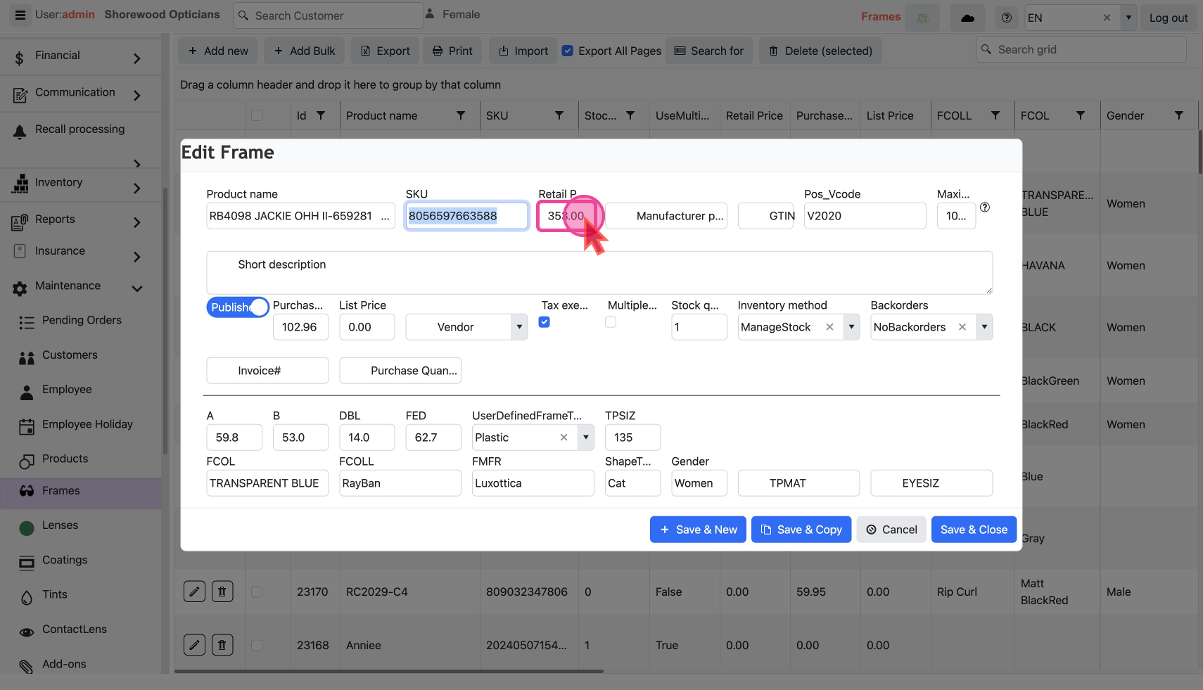Screen dimensions: 1203x690
Task: Select Pending Orders in sidebar
Action: coord(82,320)
